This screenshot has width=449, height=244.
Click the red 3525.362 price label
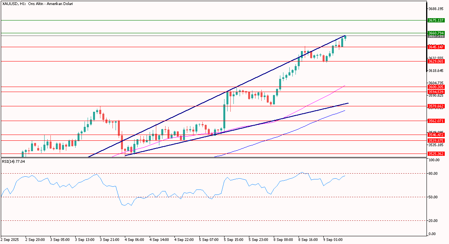pos(436,154)
